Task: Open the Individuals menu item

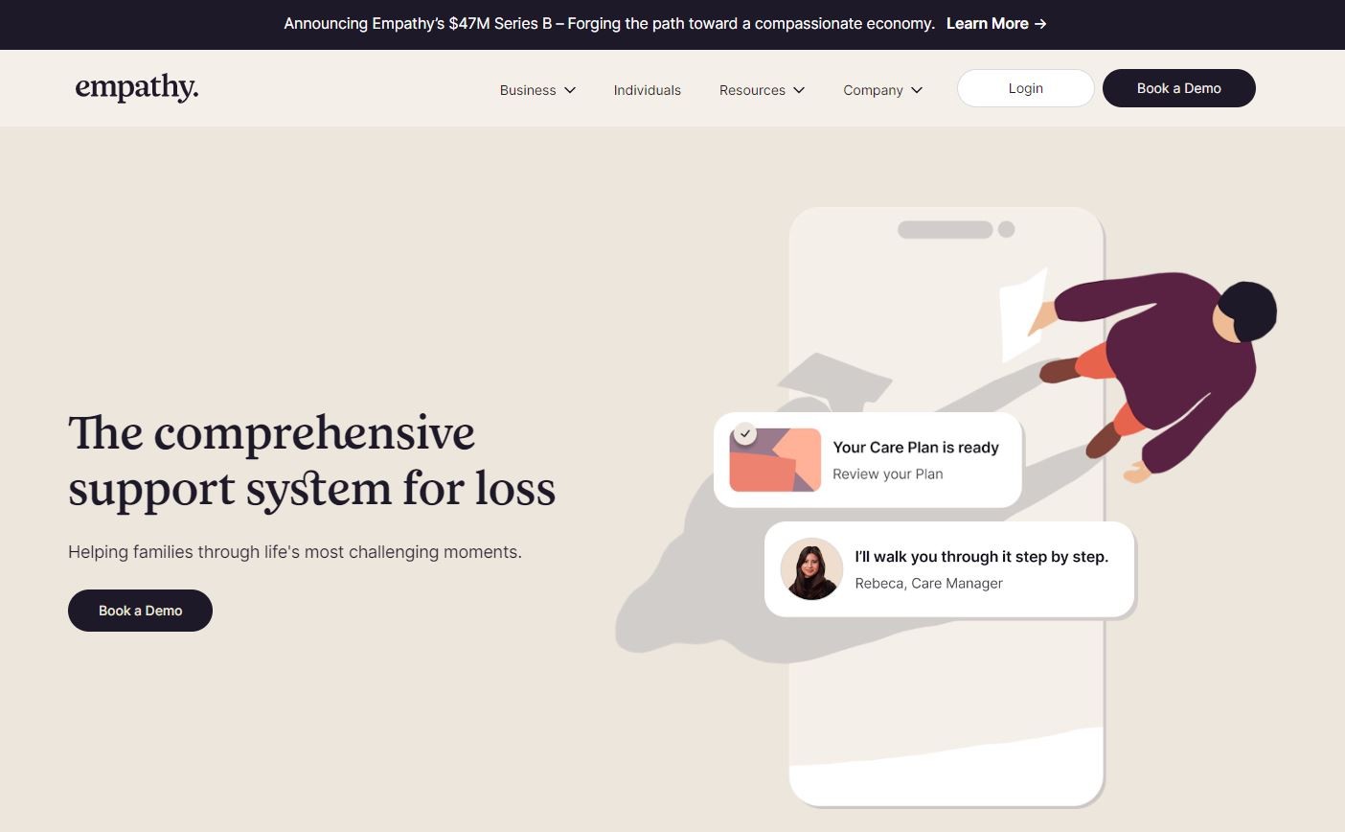Action: coord(648,90)
